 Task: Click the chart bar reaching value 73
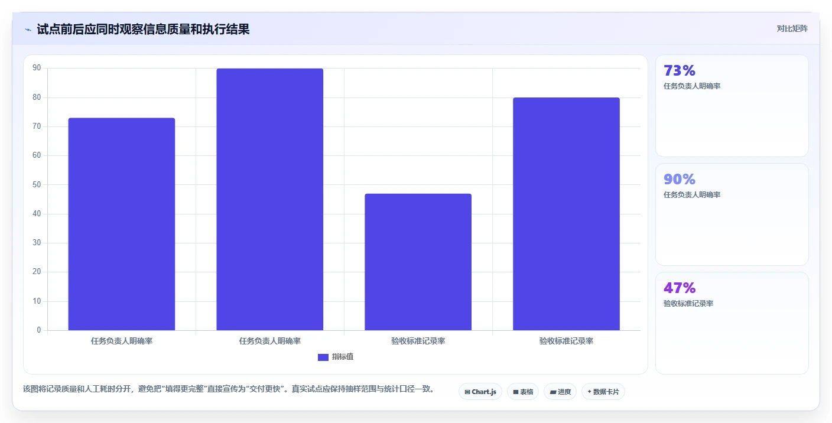click(122, 224)
